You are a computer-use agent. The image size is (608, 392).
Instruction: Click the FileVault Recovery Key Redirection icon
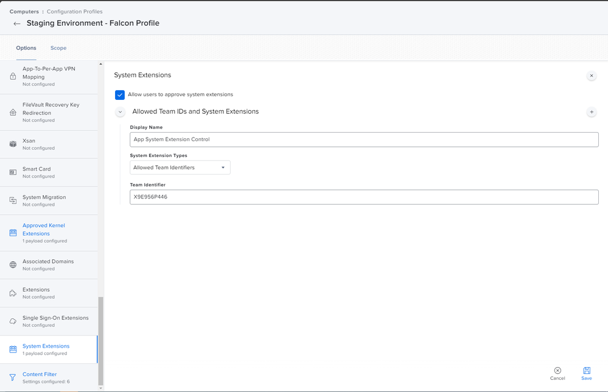(13, 112)
